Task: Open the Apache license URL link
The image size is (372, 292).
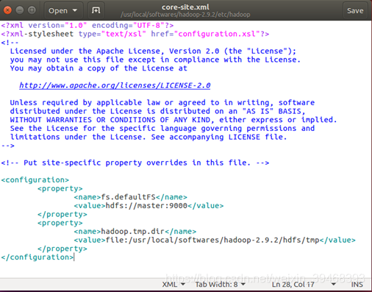Action: point(115,85)
